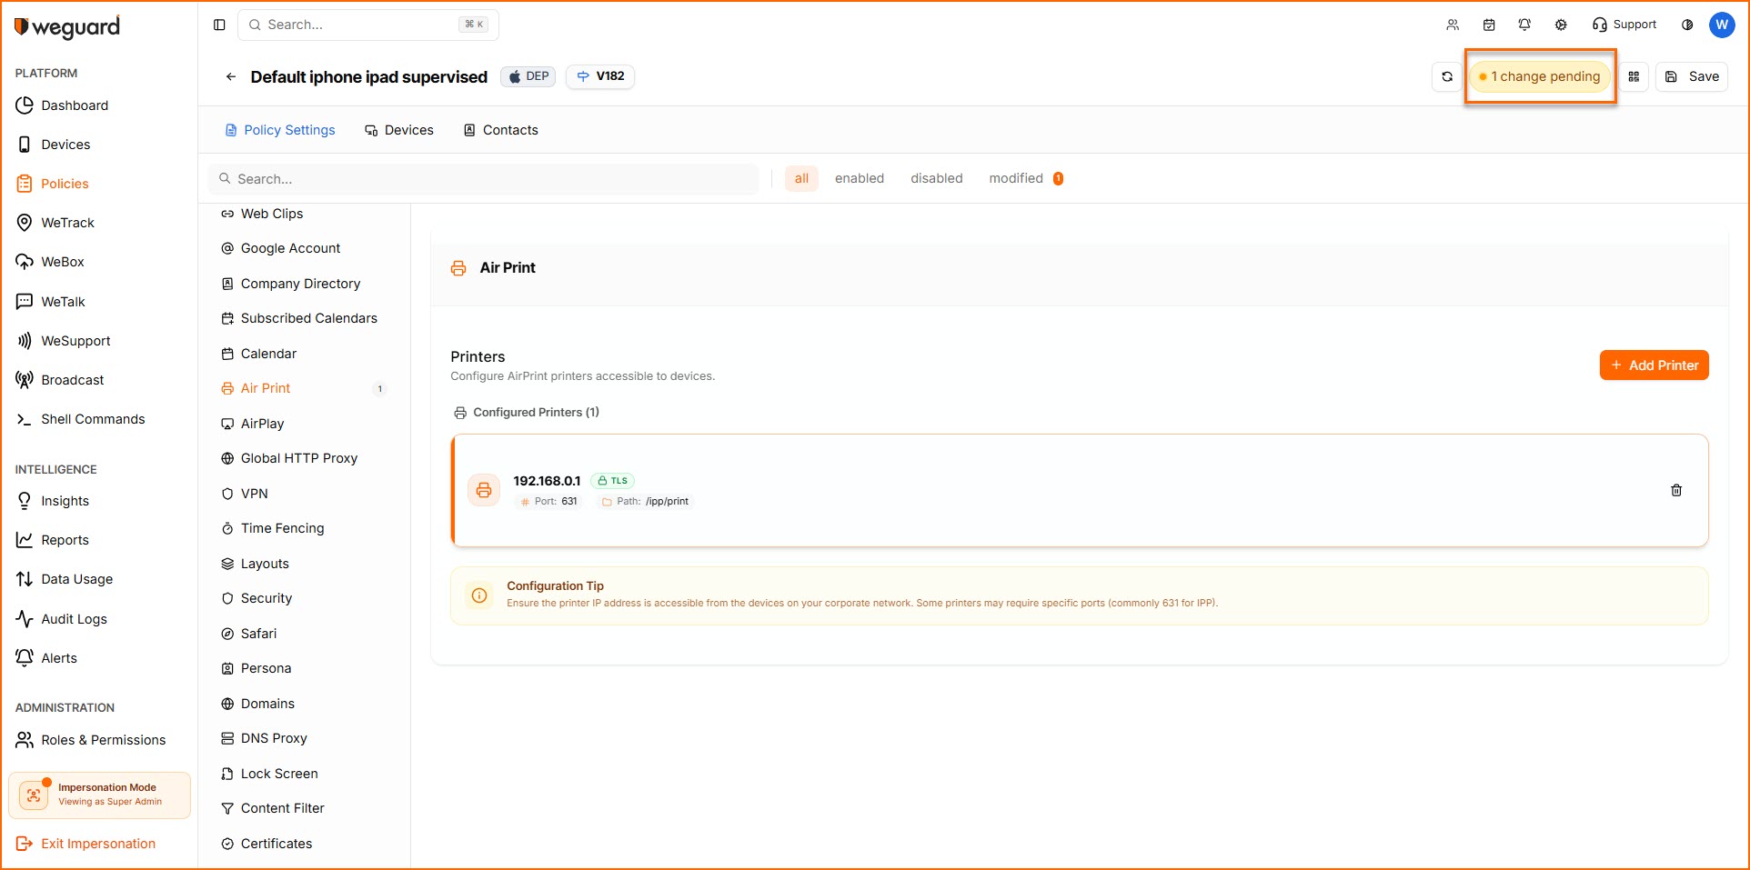Toggle the dark/light theme icon

pyautogui.click(x=1687, y=25)
